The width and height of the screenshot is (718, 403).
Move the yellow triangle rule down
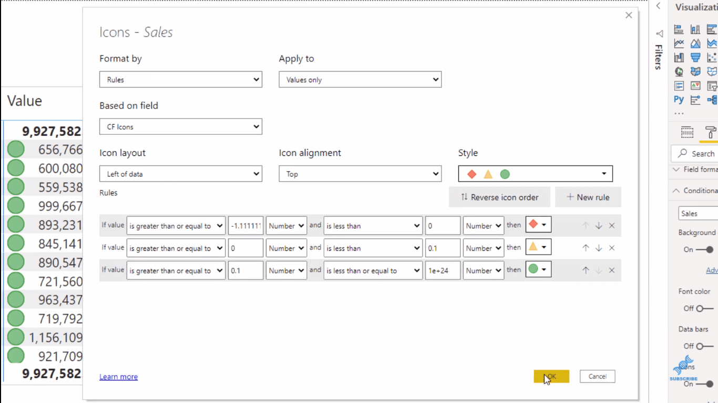(599, 248)
